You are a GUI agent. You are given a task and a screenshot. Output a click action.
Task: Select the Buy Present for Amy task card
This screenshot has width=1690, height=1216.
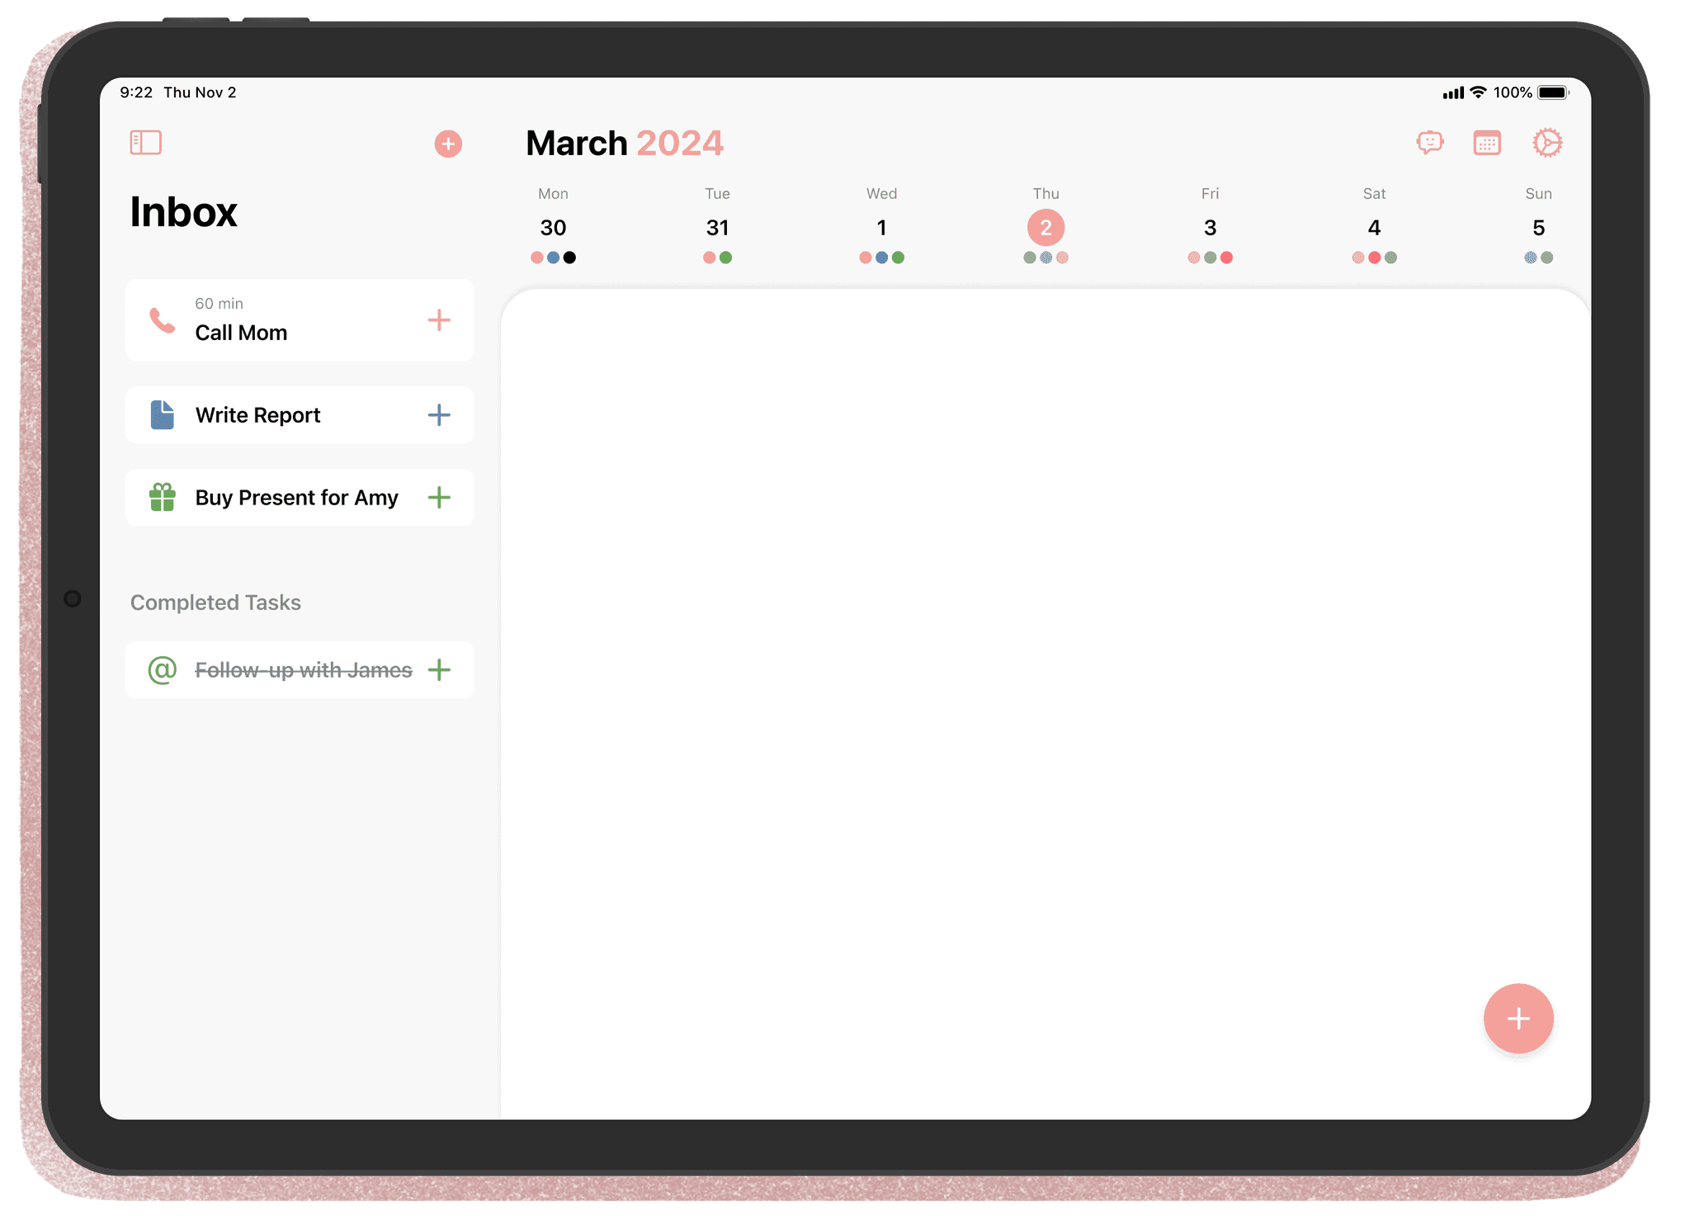click(299, 497)
